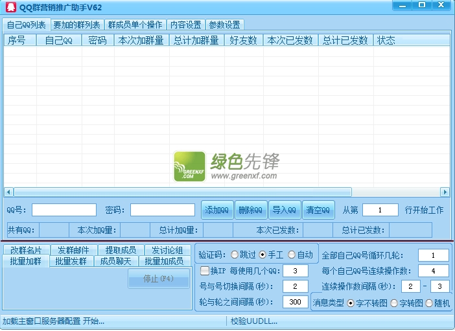Click the QQ penguin app icon in title bar
The image size is (455, 331).
11,7
